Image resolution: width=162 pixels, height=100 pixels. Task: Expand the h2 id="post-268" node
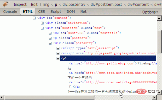50,33
